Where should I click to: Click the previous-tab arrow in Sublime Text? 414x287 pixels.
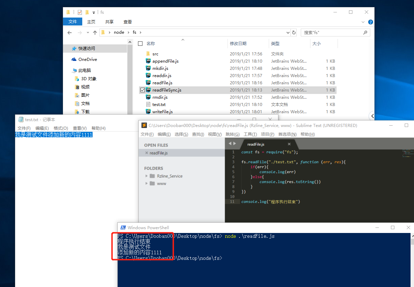pos(230,143)
